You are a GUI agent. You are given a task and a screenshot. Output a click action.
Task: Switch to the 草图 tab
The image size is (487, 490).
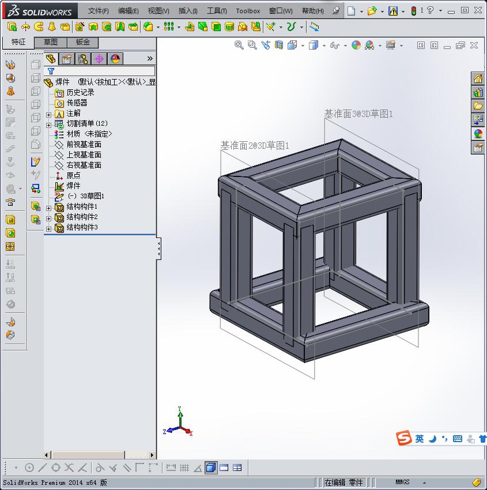click(x=50, y=42)
